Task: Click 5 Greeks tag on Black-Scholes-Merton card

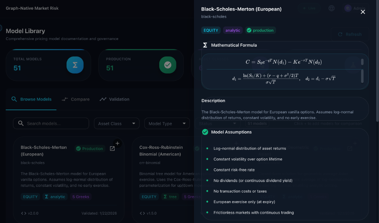Action: [x=81, y=197]
